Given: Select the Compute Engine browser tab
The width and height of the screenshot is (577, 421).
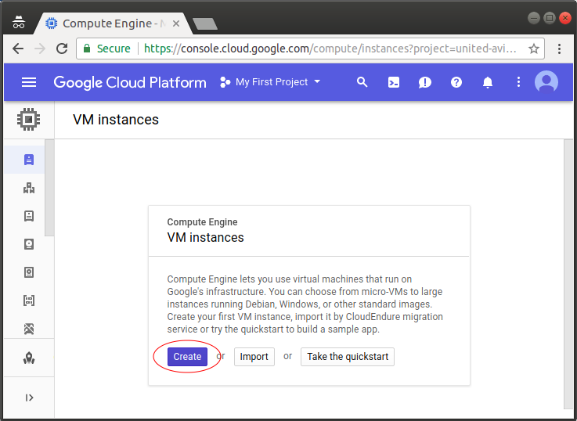Looking at the screenshot, I should (112, 23).
